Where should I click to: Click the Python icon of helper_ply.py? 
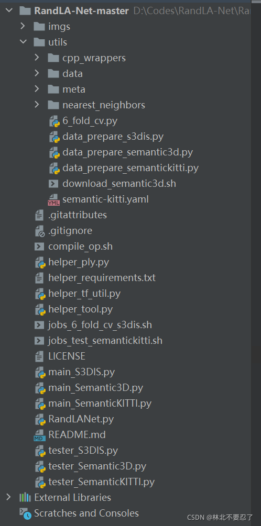coord(40,263)
